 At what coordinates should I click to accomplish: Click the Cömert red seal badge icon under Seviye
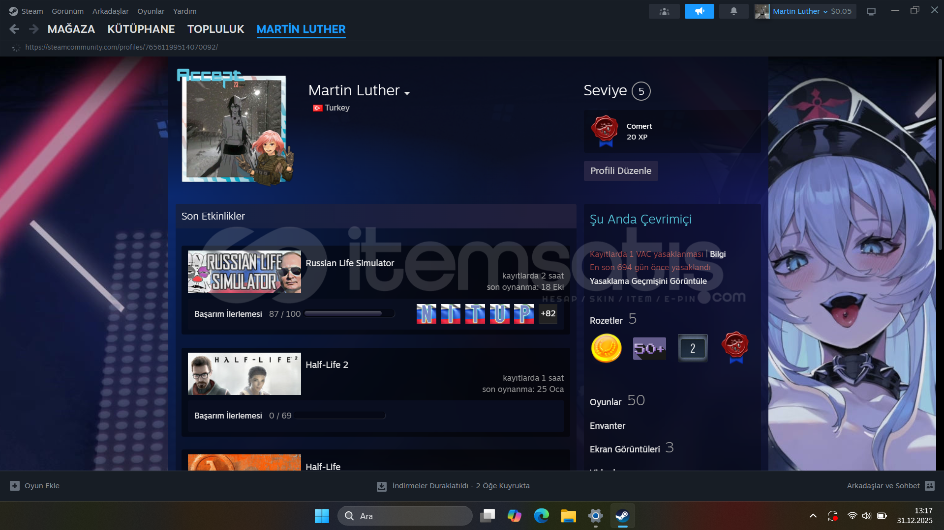[x=605, y=131]
